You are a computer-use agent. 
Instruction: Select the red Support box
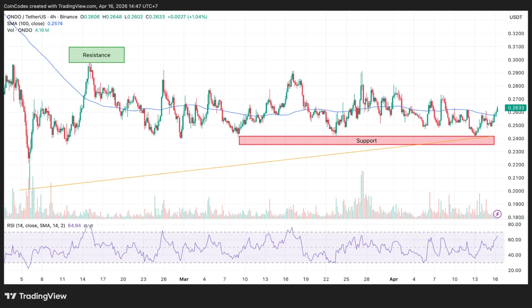(366, 140)
